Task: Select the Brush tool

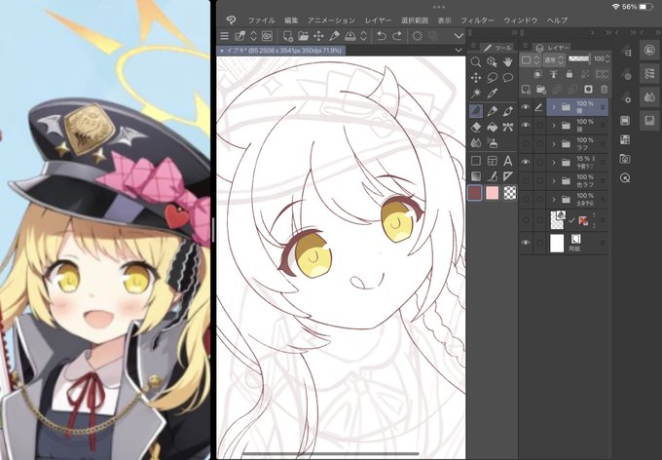Action: pyautogui.click(x=508, y=111)
